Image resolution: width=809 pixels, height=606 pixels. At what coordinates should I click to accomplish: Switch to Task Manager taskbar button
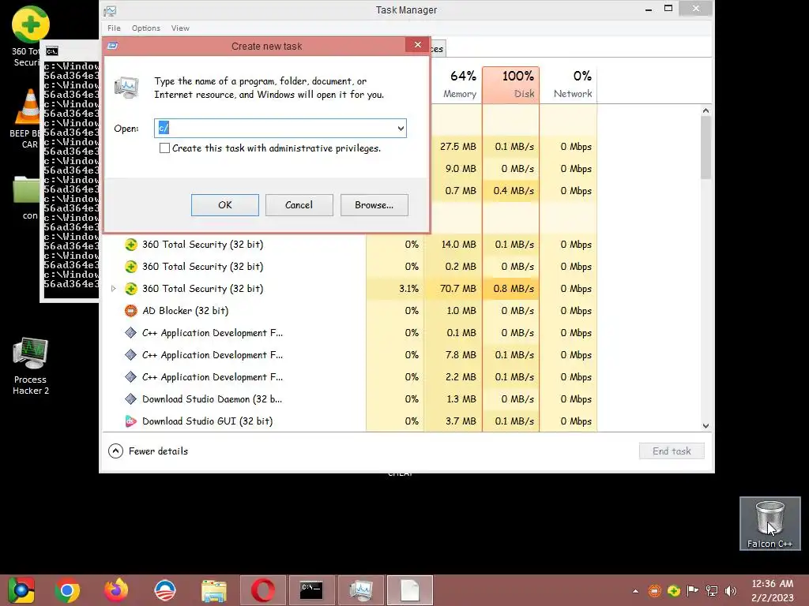tap(360, 590)
